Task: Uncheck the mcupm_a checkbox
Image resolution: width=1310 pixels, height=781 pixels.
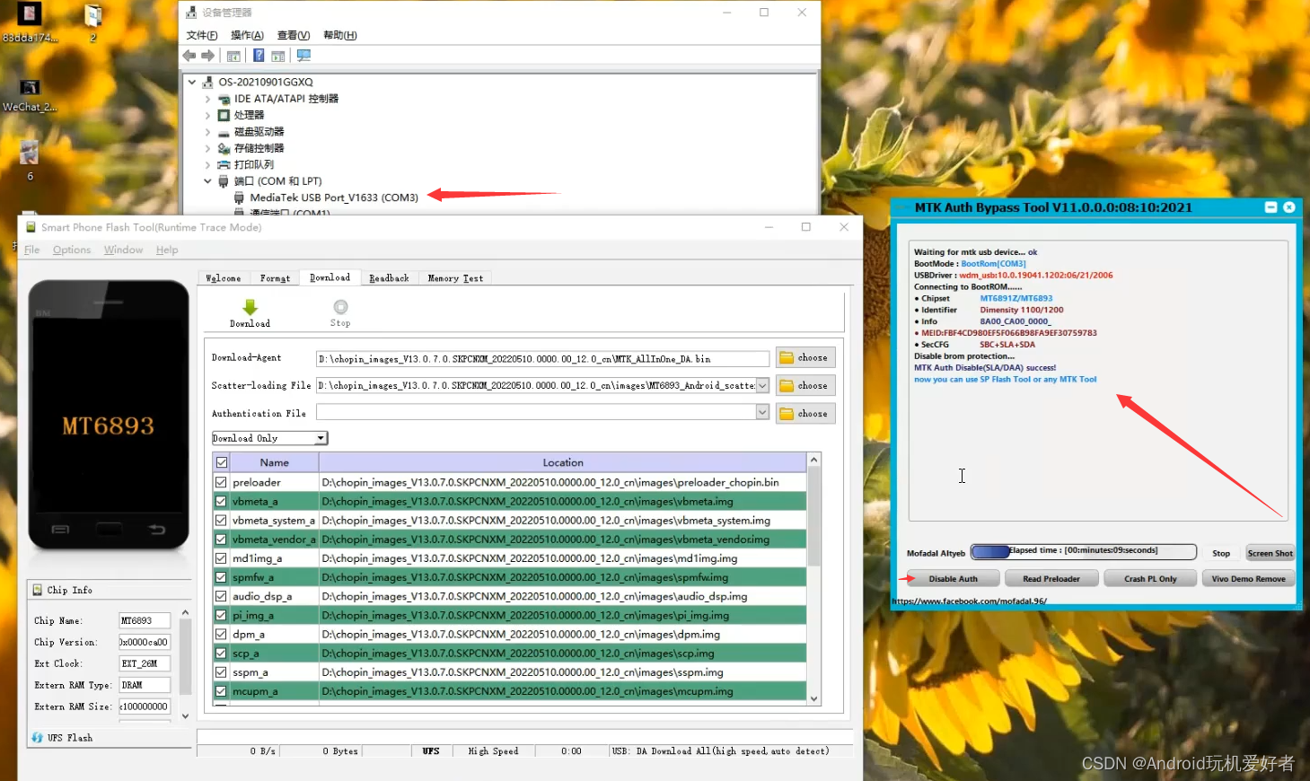Action: click(x=221, y=691)
